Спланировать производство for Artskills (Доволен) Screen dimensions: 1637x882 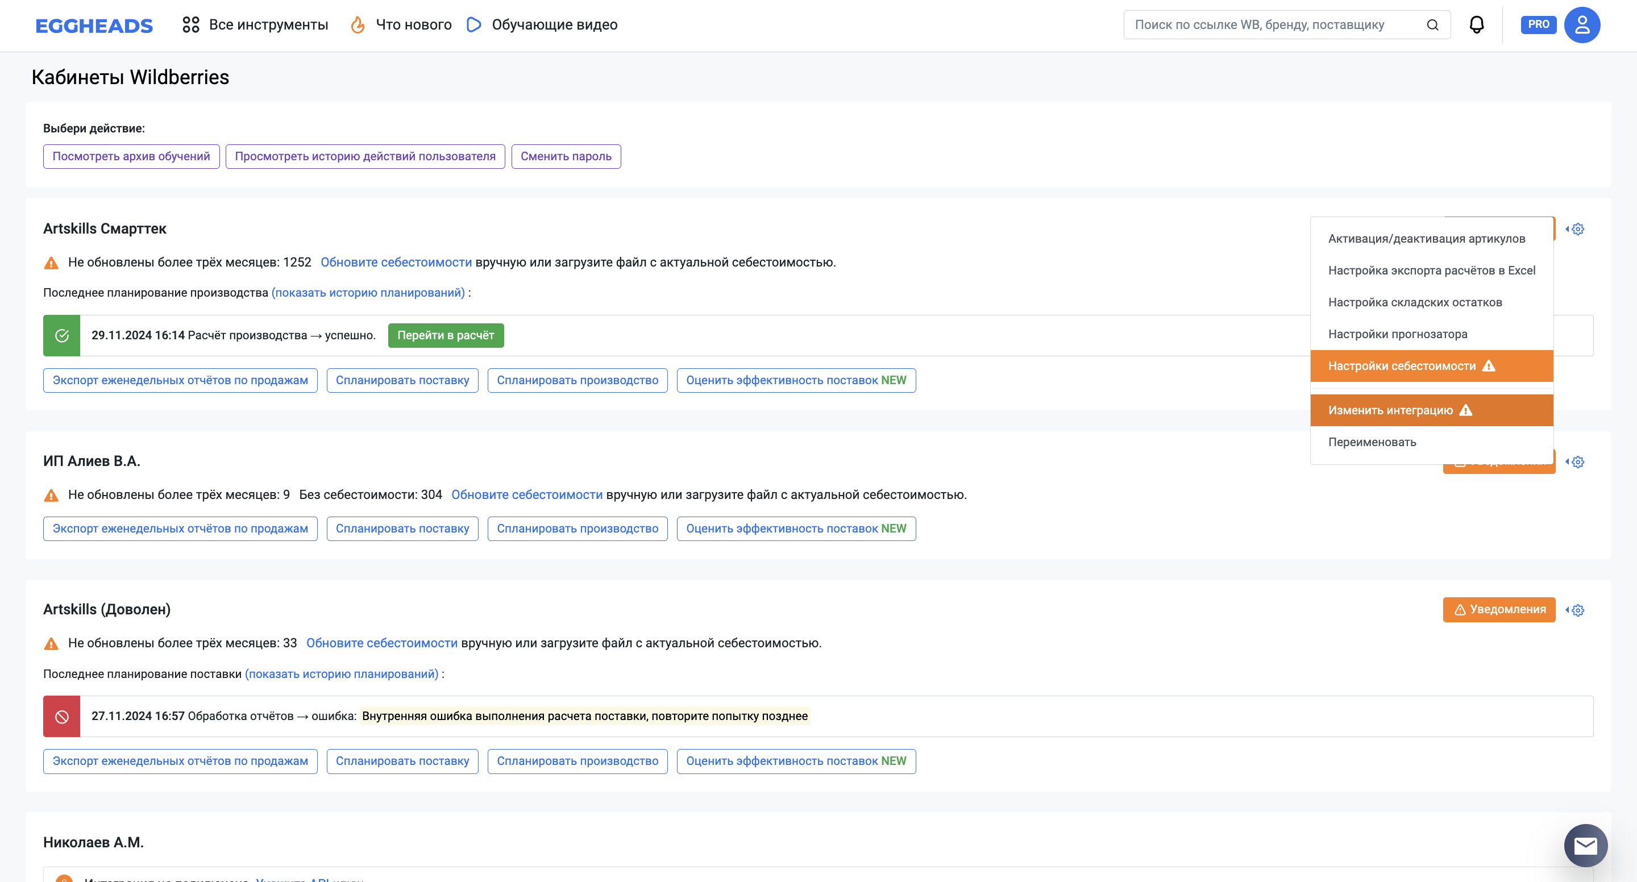click(x=577, y=762)
